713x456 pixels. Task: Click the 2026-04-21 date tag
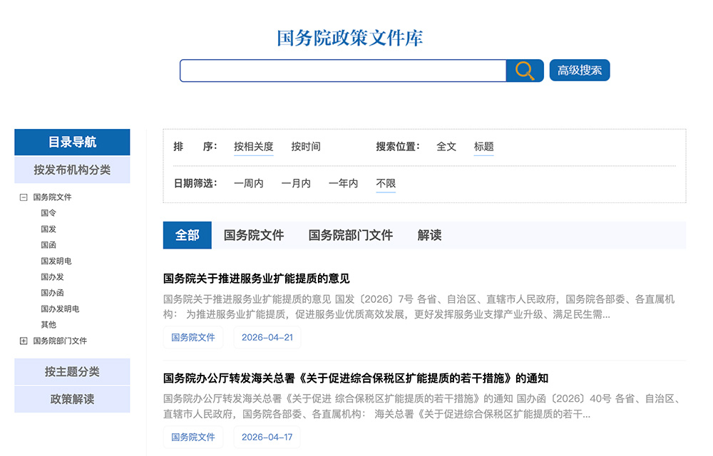[267, 338]
